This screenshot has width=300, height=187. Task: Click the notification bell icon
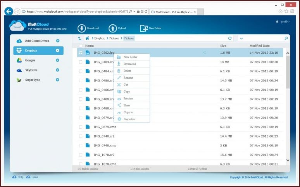(x=277, y=22)
